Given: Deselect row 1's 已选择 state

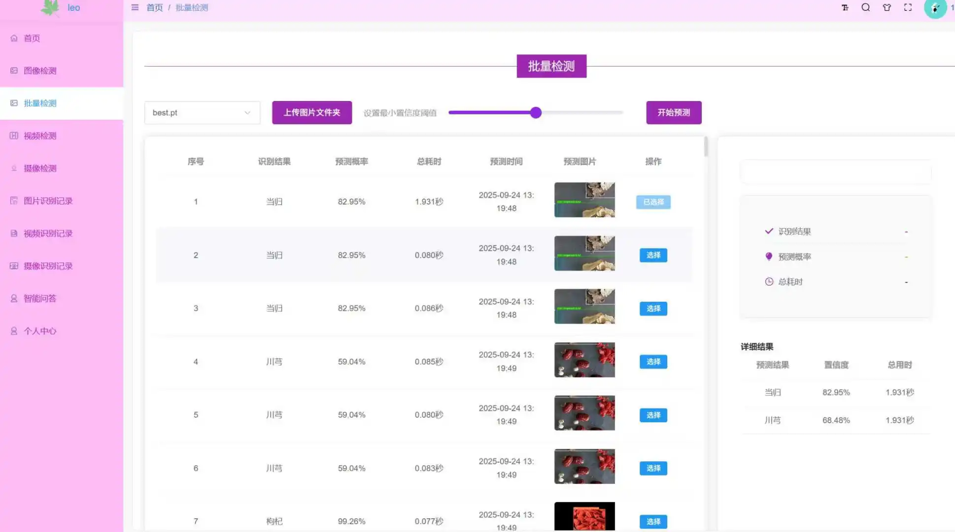Looking at the screenshot, I should [653, 202].
